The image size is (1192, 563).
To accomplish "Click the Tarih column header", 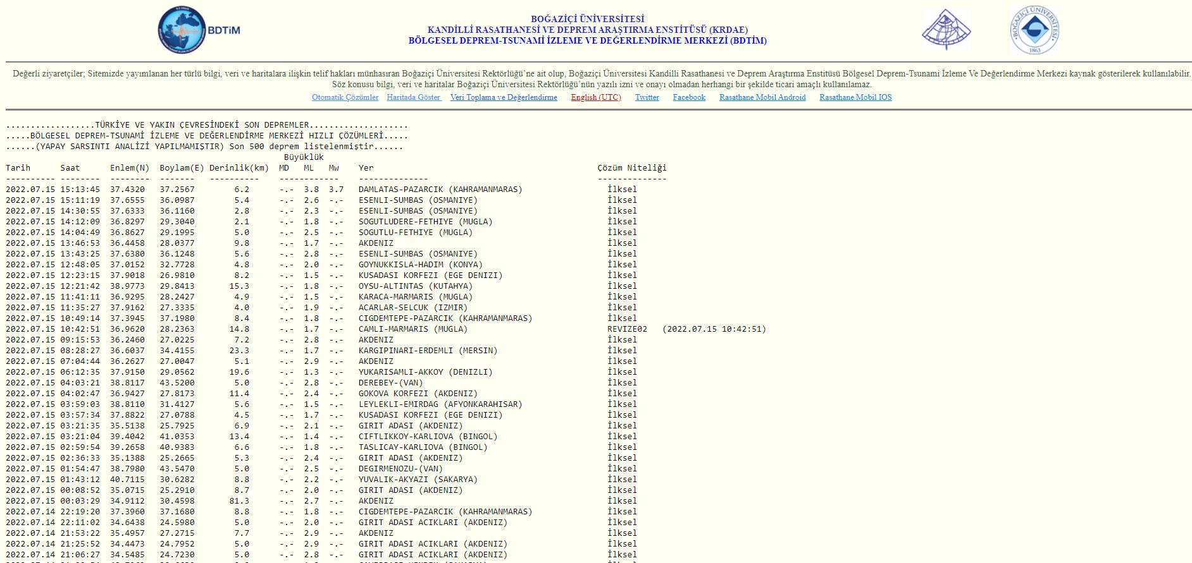I will [18, 168].
